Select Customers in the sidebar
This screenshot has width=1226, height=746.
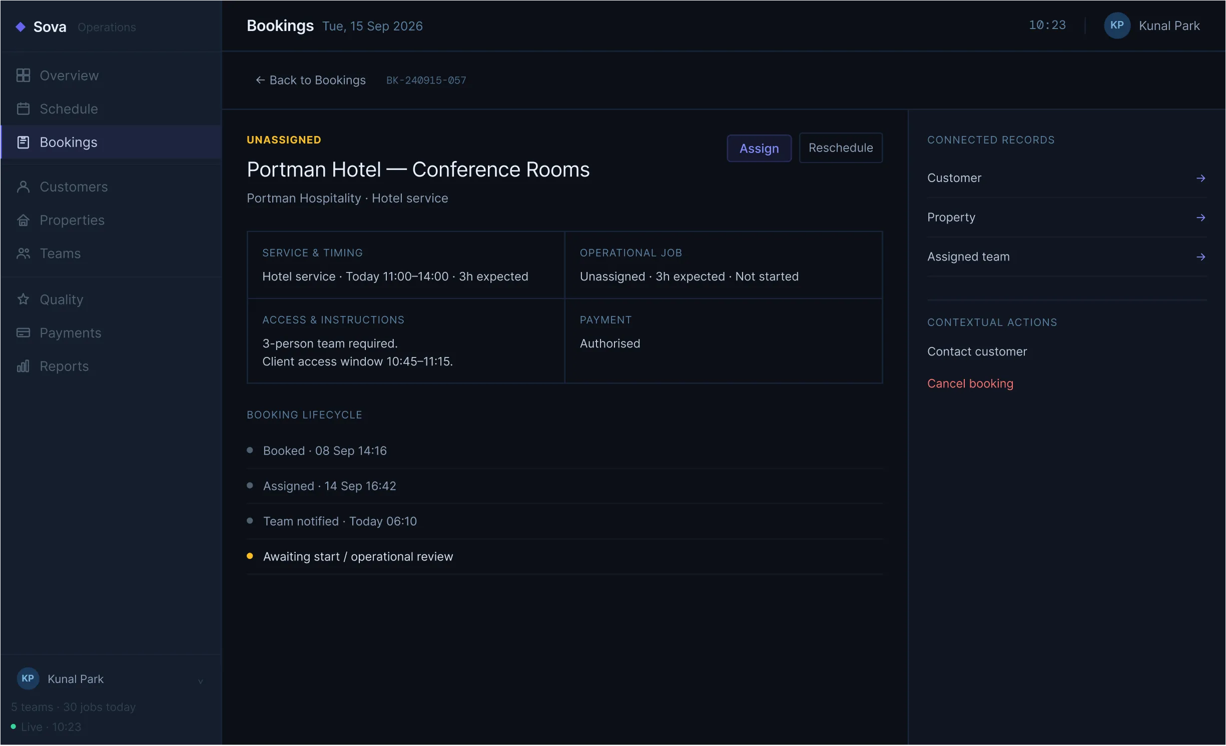(111, 186)
